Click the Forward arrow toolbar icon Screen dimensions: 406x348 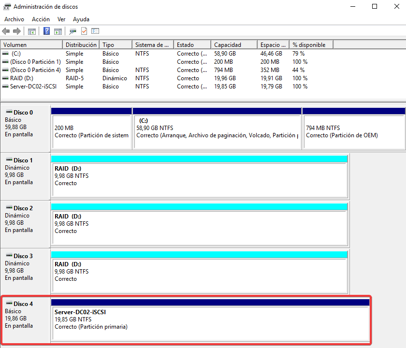click(x=17, y=31)
